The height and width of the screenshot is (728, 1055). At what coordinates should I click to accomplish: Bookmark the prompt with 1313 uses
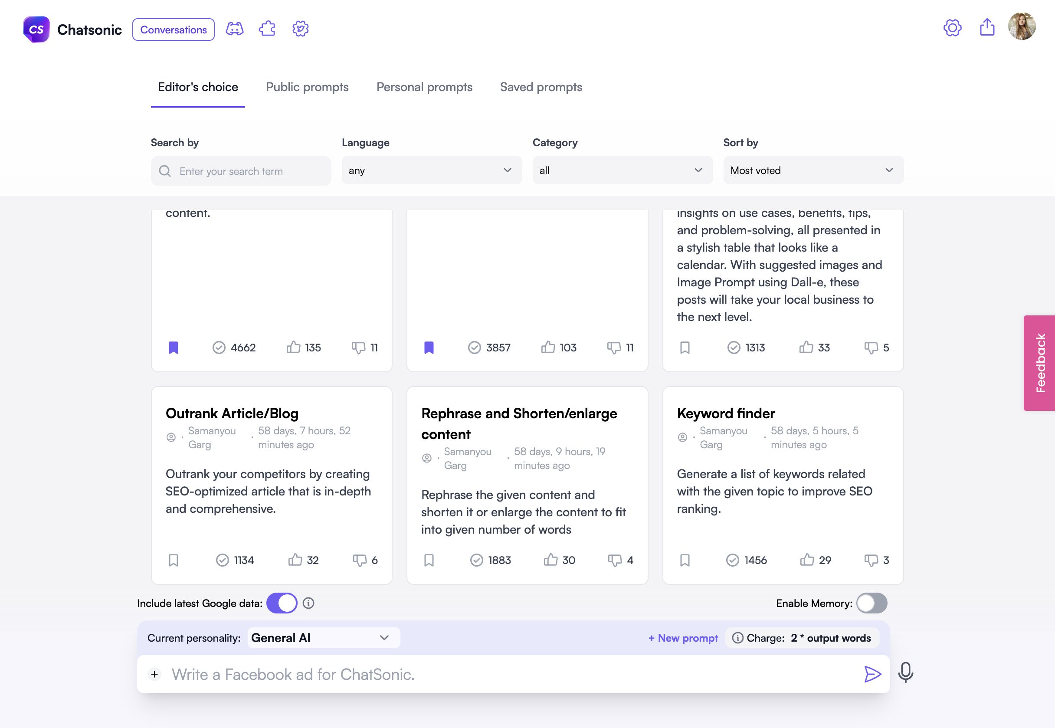tap(685, 348)
